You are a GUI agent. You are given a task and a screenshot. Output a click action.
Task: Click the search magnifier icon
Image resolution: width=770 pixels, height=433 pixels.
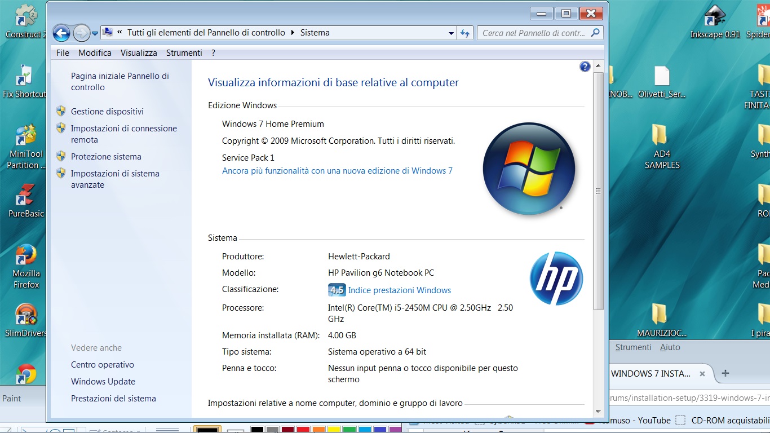[x=595, y=33]
